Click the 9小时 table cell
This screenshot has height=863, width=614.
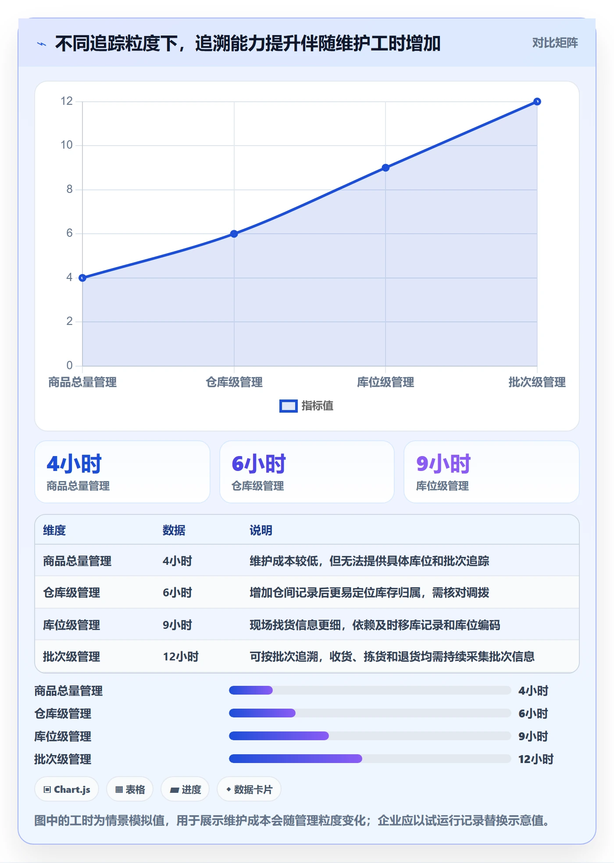pyautogui.click(x=178, y=625)
